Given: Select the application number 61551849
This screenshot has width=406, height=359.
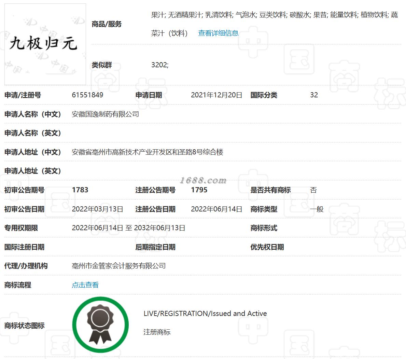Looking at the screenshot, I should coord(87,95).
